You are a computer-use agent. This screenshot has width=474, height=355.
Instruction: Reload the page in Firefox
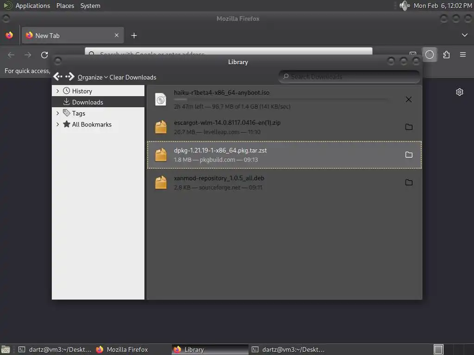click(x=44, y=55)
